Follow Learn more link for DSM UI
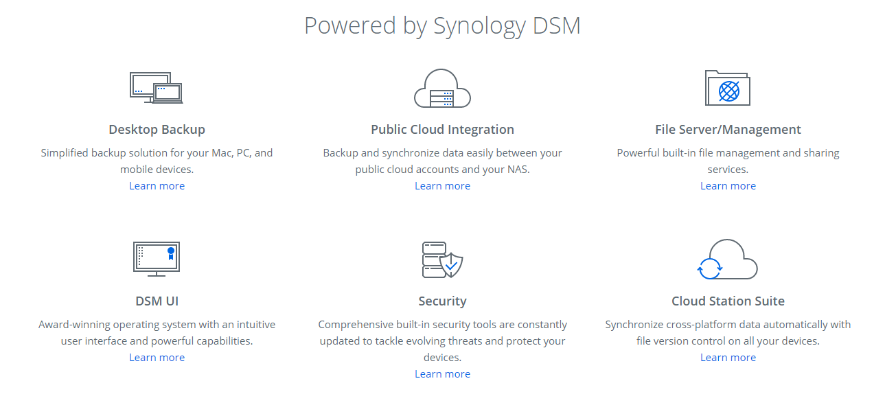Viewport: 885px width, 416px height. (x=157, y=358)
